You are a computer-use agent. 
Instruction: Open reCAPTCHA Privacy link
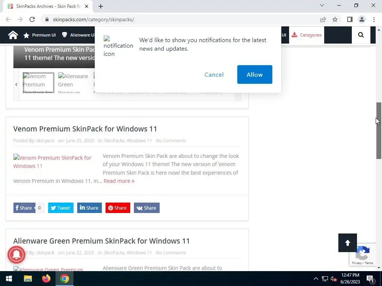click(357, 263)
